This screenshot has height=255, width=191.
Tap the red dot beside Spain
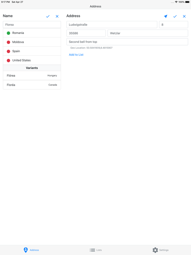8,51
